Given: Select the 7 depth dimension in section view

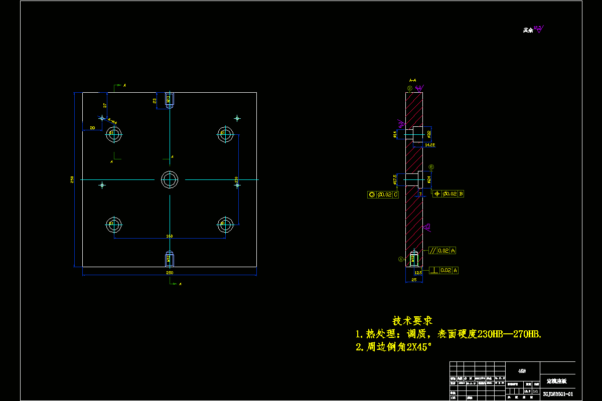Looking at the screenshot, I should coord(421,193).
